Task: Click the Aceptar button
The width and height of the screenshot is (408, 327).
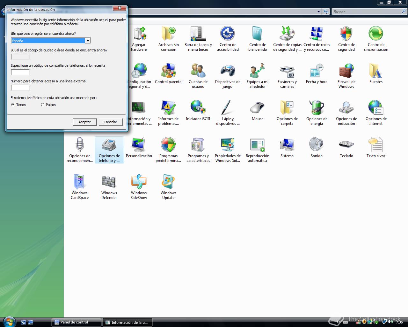Action: 85,122
